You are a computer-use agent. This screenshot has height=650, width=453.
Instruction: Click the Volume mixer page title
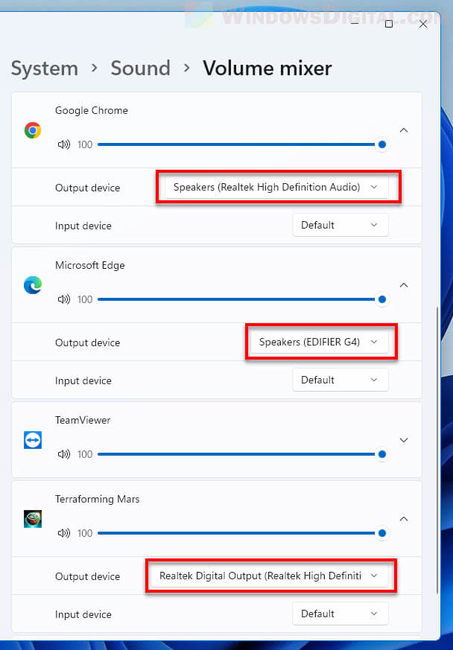tap(267, 68)
